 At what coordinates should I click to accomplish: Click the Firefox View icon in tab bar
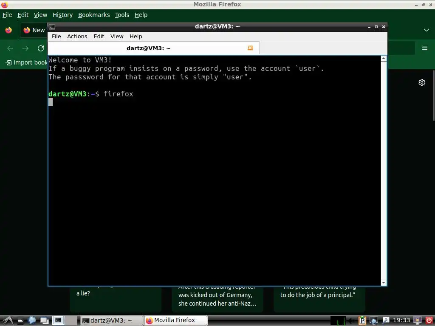(x=8, y=30)
